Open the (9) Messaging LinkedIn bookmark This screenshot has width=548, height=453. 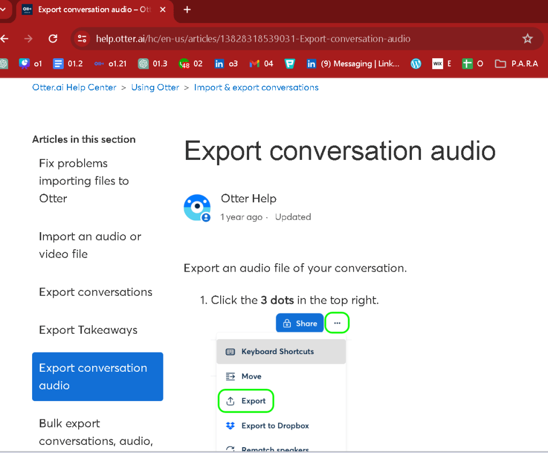[x=353, y=64]
